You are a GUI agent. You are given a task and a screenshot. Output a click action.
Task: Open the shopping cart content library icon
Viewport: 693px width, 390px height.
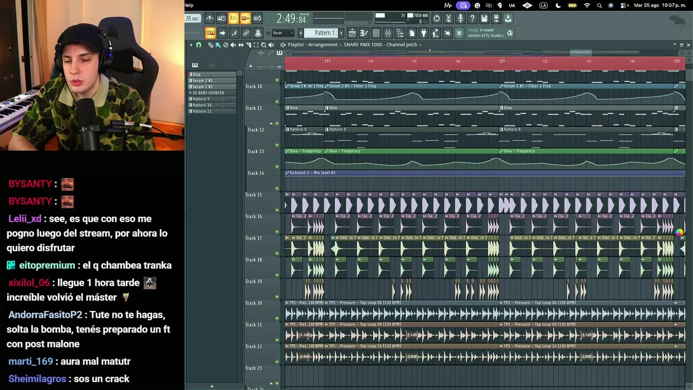pos(459,33)
